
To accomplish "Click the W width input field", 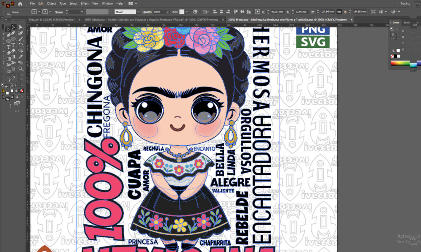I will tap(328, 12).
